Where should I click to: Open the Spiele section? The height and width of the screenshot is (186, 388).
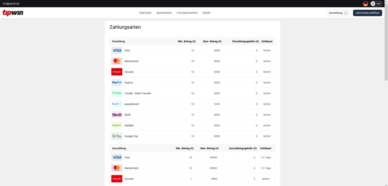206,13
